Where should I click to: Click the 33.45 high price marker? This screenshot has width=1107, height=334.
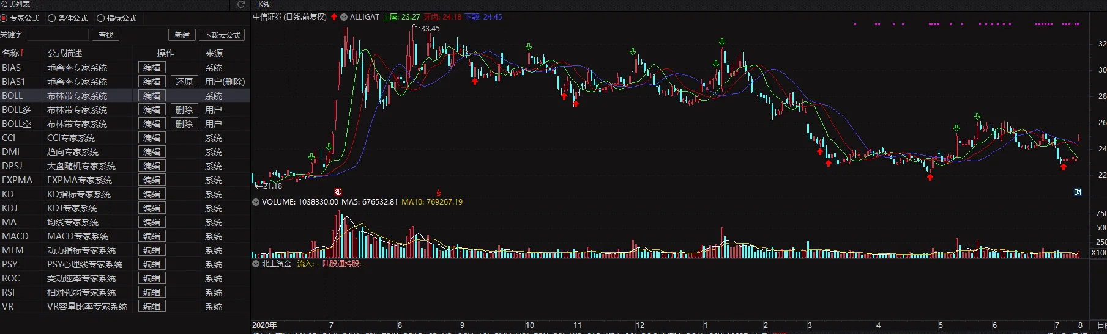(430, 28)
